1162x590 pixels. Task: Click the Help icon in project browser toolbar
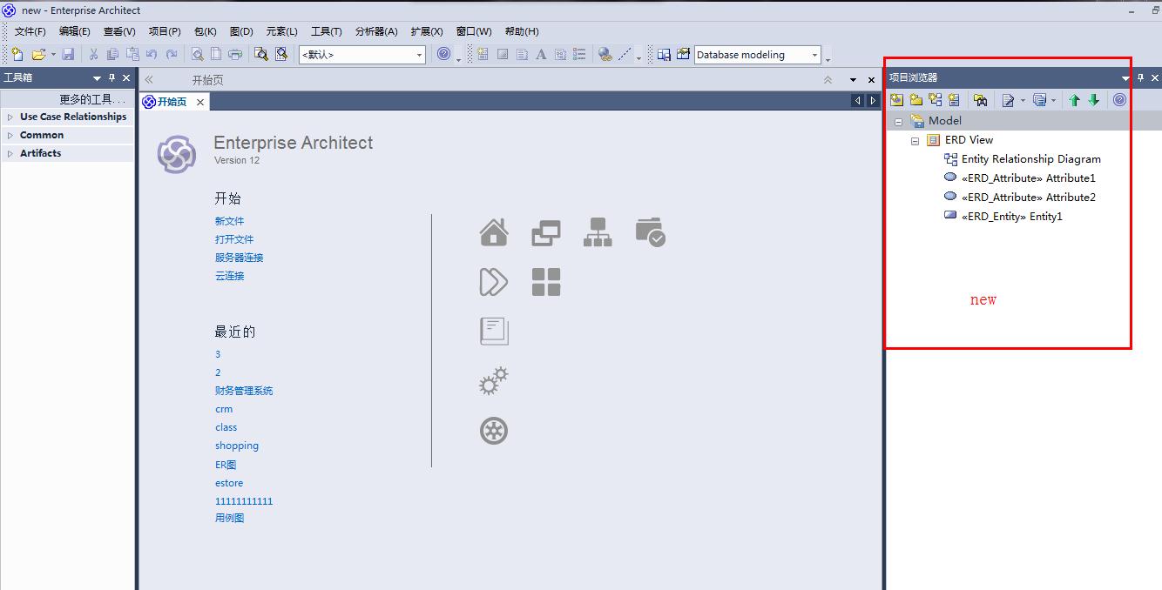[1119, 100]
